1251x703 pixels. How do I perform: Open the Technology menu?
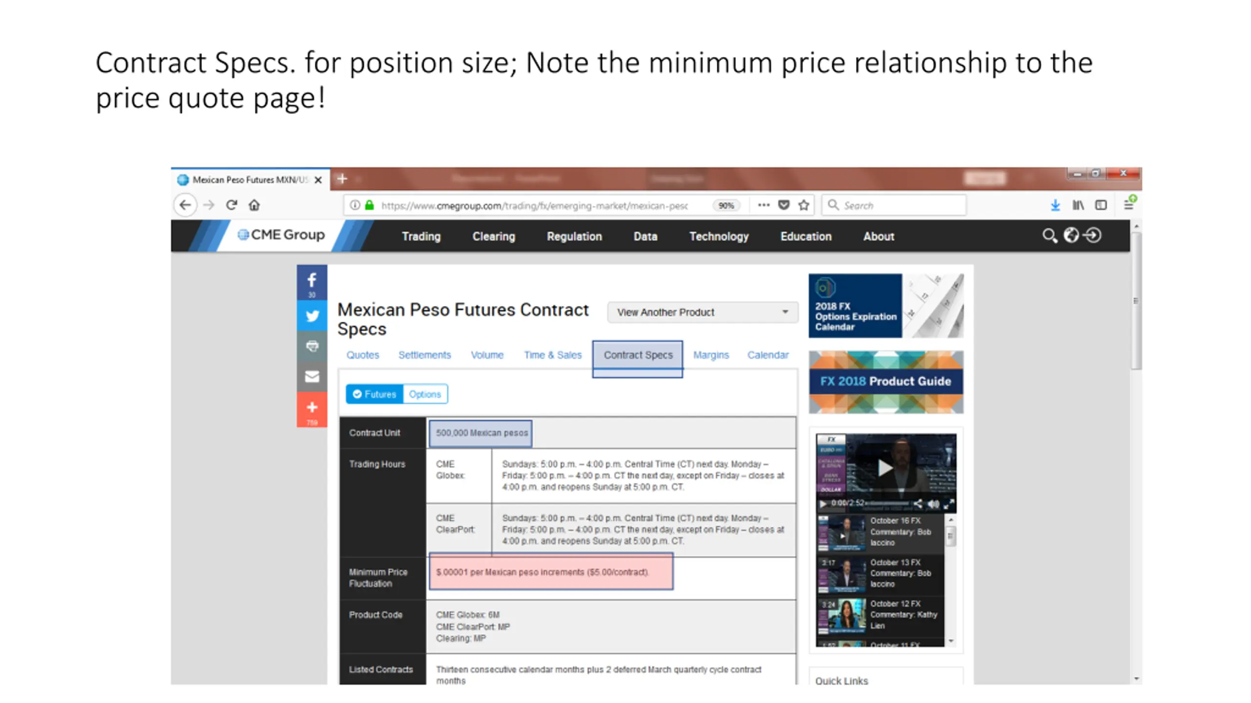(719, 236)
